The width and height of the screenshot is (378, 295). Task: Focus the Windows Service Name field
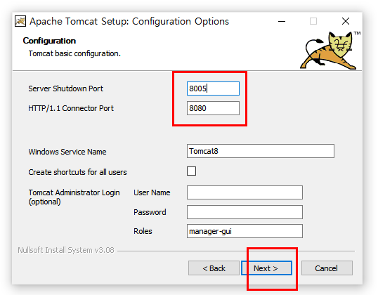click(261, 151)
